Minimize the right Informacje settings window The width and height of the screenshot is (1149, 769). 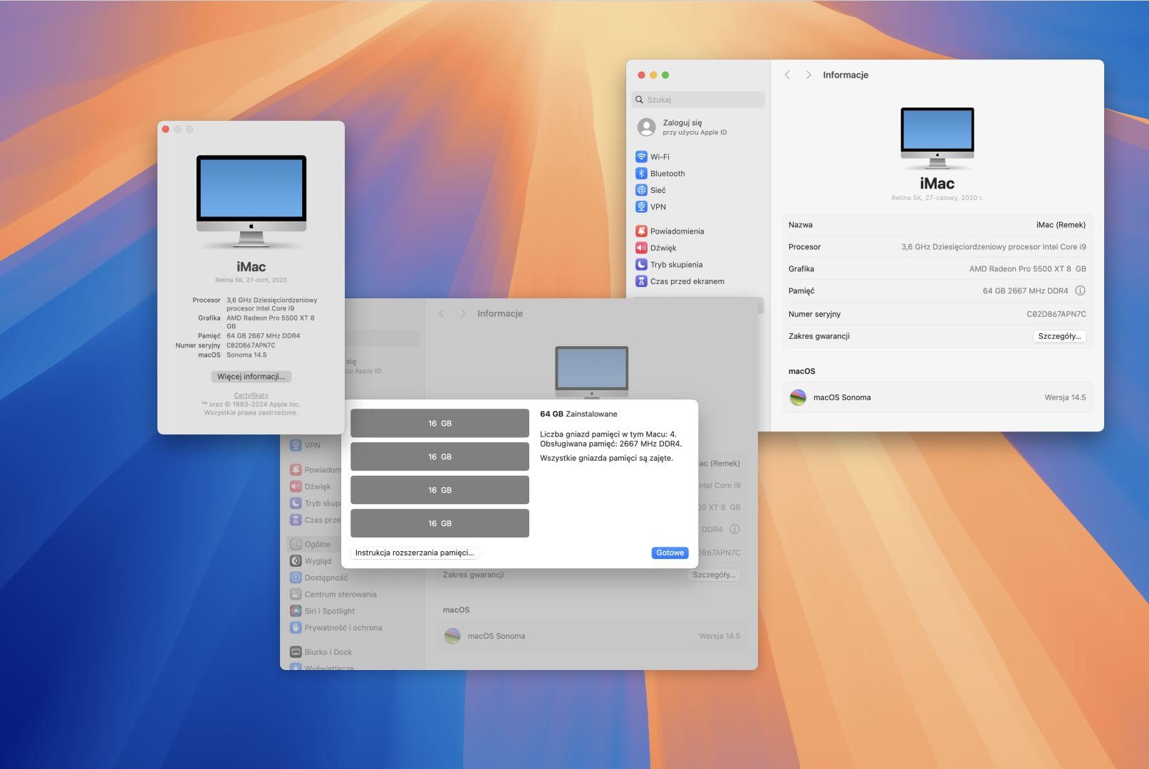click(653, 75)
